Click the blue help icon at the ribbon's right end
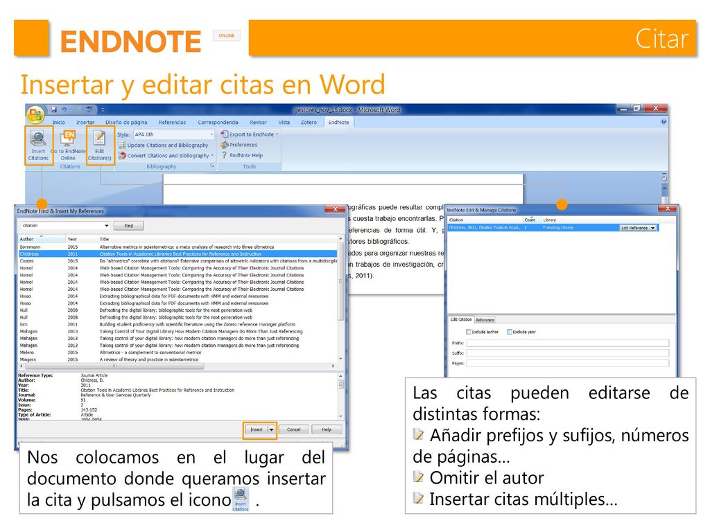Image resolution: width=710 pixels, height=532 pixels. 663,122
